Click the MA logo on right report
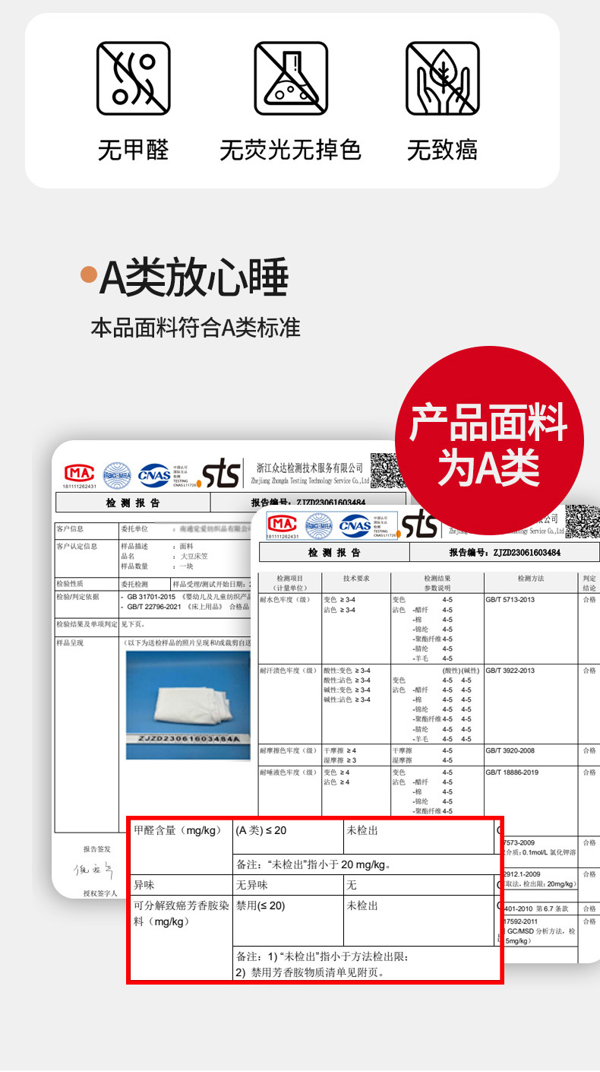 [x=281, y=524]
